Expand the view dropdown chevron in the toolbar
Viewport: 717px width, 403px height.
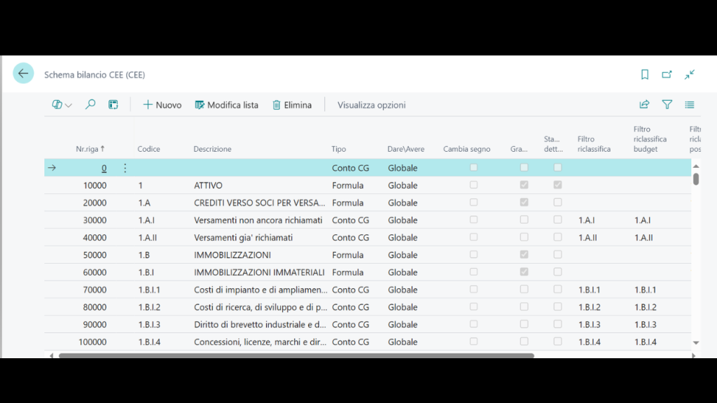[x=69, y=106]
